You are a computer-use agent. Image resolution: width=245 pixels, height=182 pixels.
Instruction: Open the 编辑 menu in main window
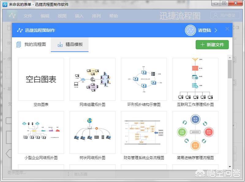(x=45, y=16)
